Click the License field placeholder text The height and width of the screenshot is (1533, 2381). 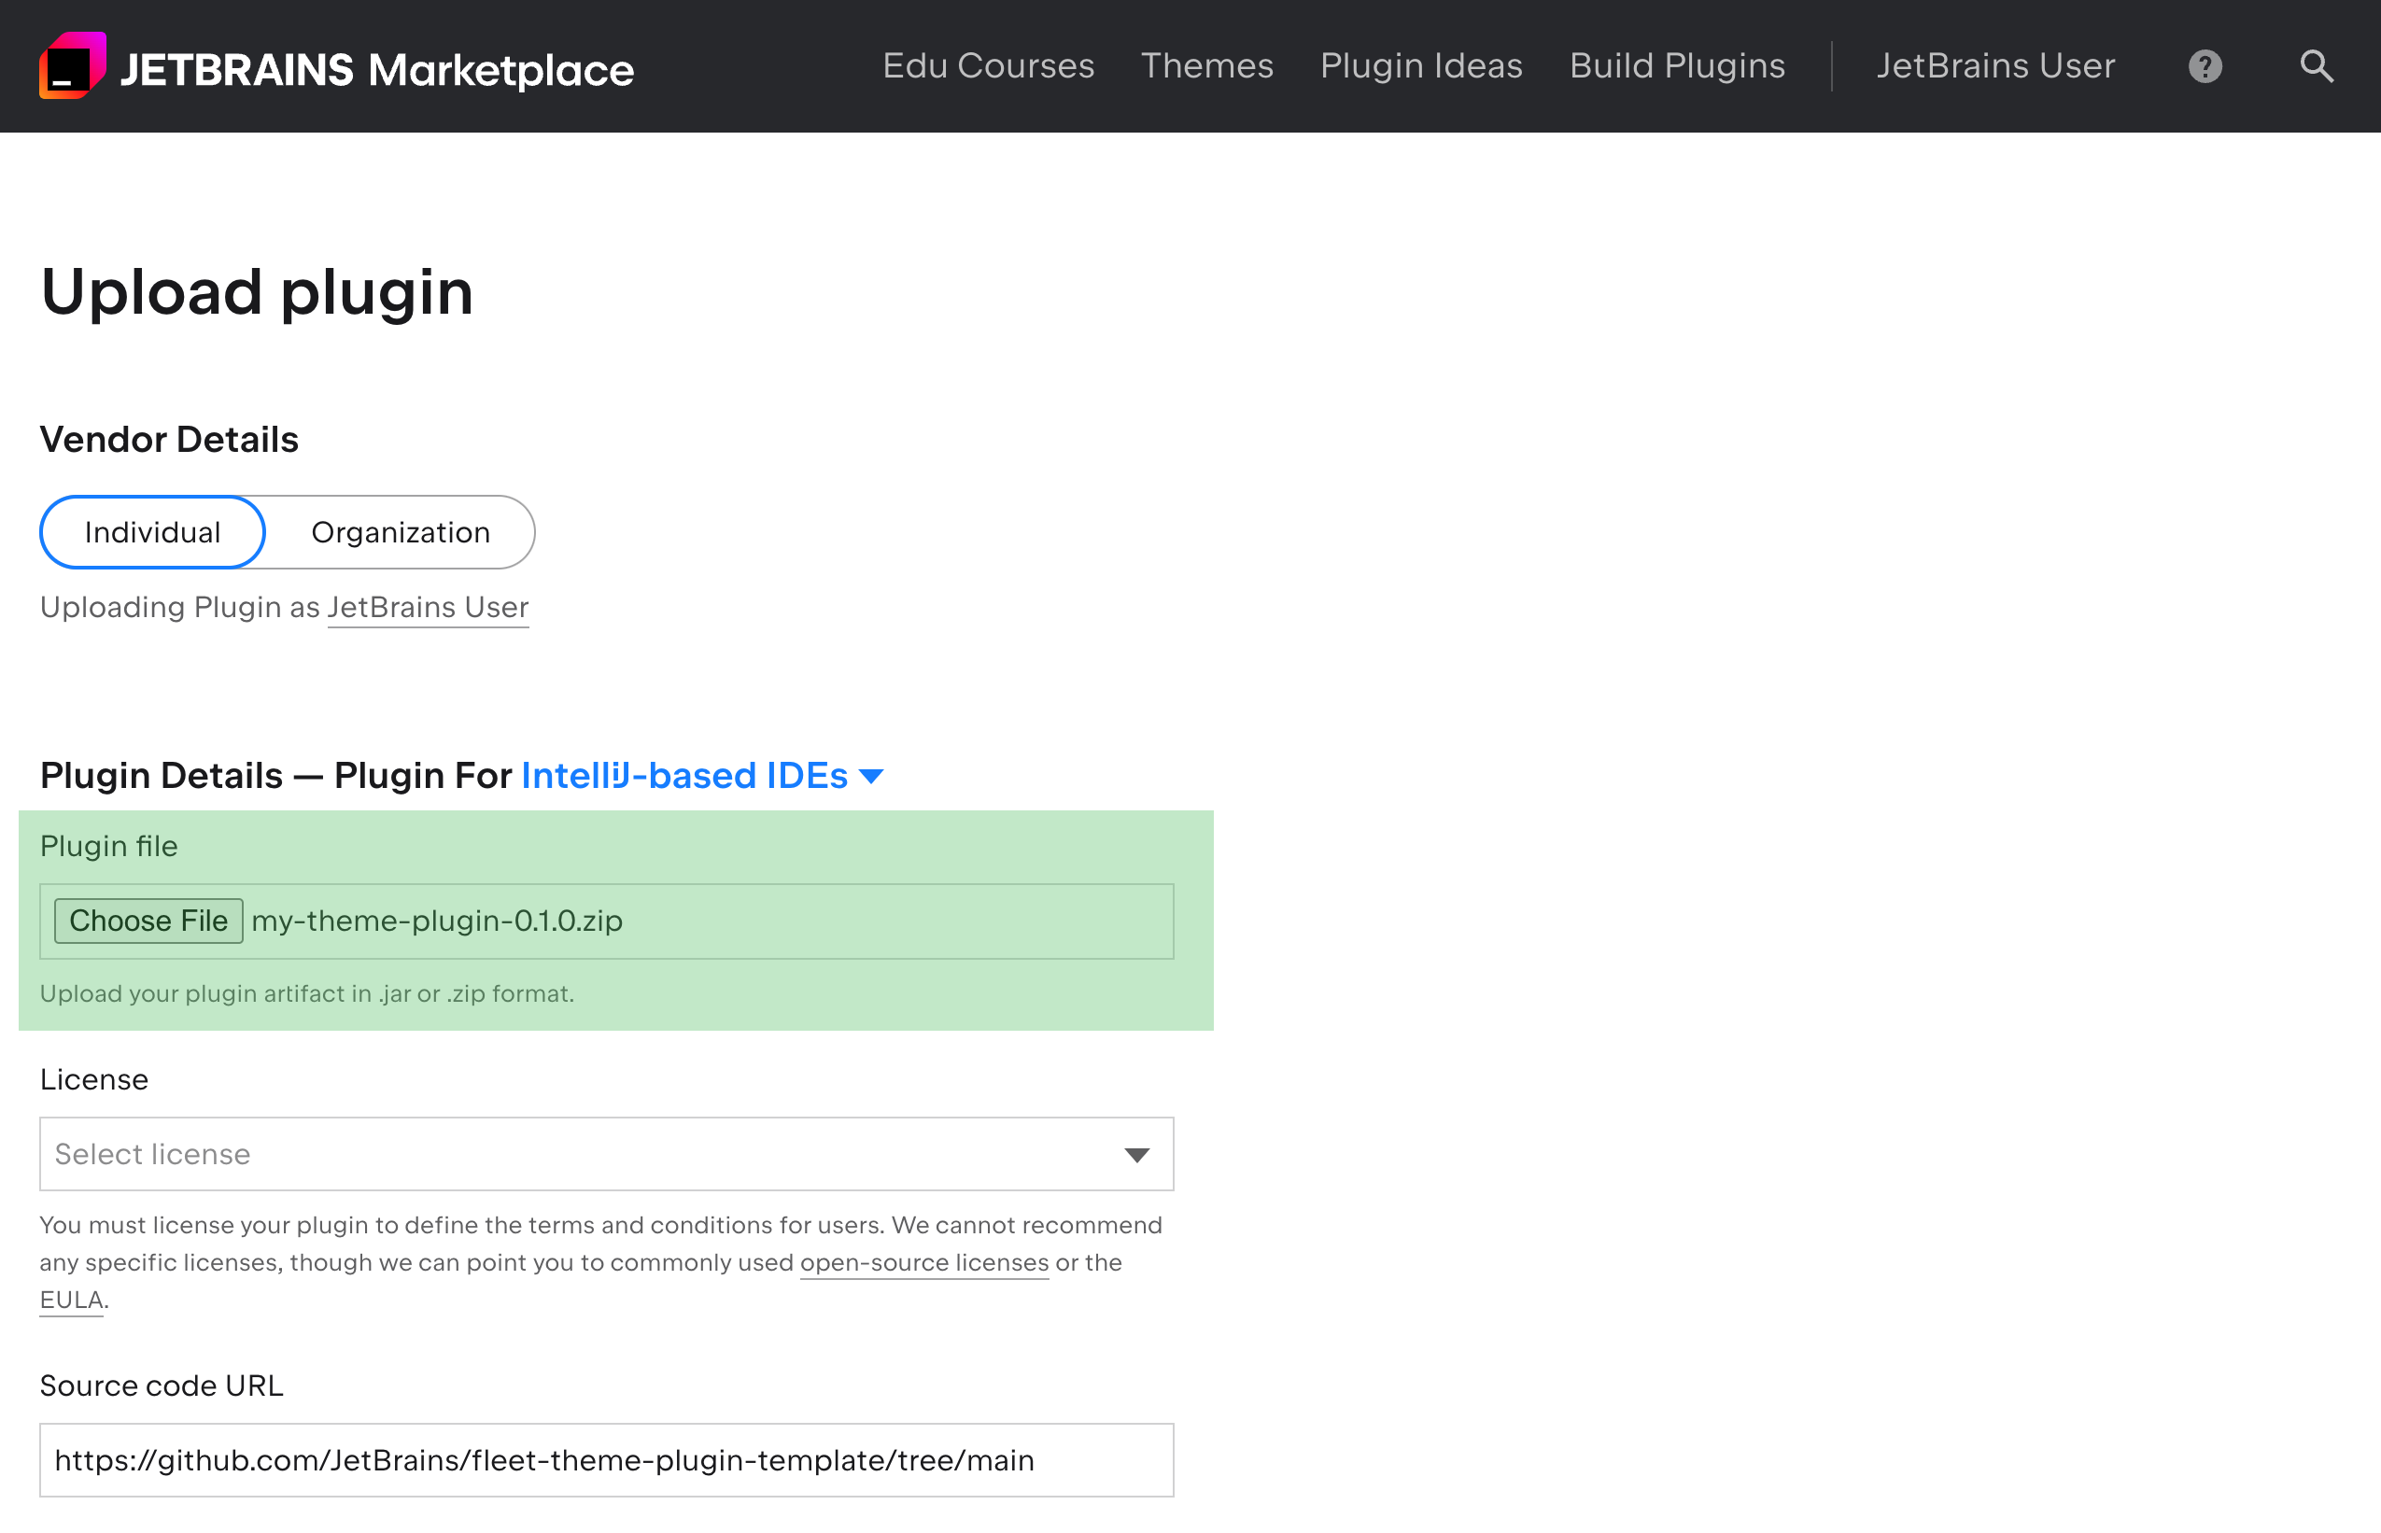tap(152, 1154)
